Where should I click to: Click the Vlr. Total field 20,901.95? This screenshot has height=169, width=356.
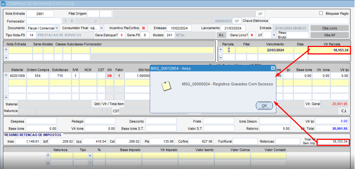click(332, 128)
